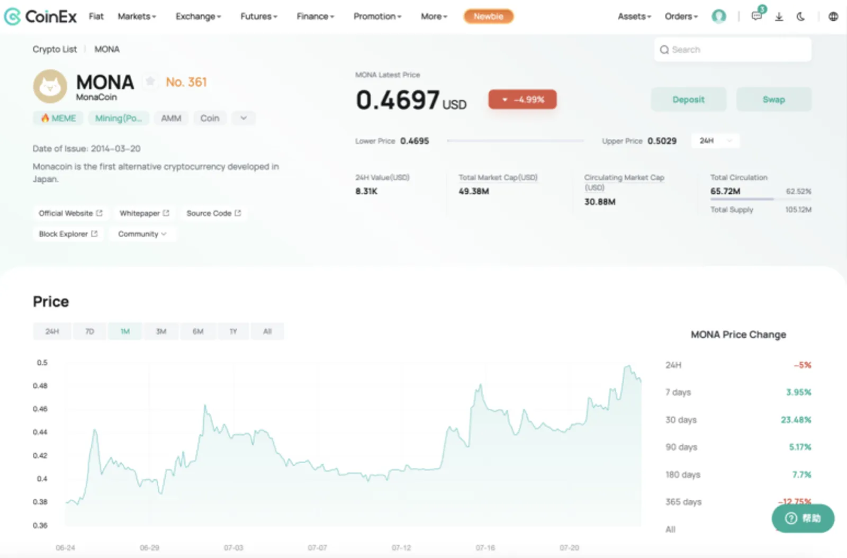Click the search magnifier icon
Screen dimensions: 847x558
[x=664, y=50]
